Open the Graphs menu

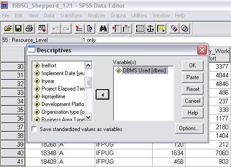[118, 15]
